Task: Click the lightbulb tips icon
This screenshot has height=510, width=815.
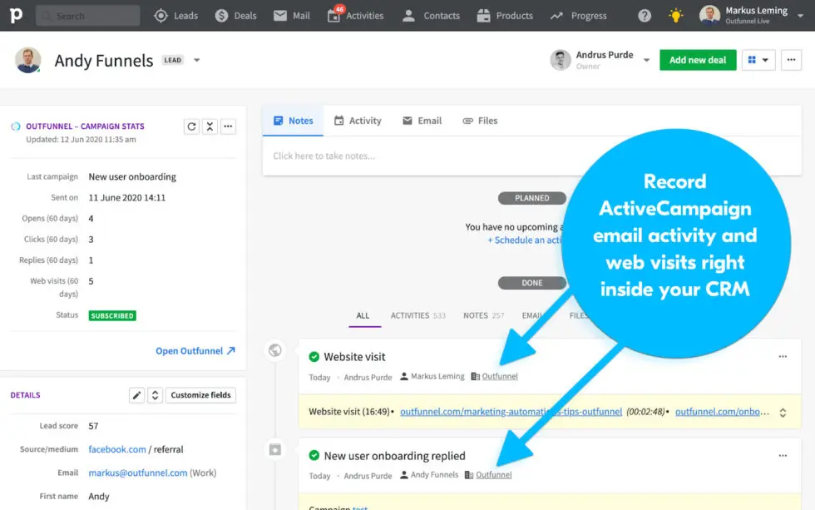Action: pos(675,16)
